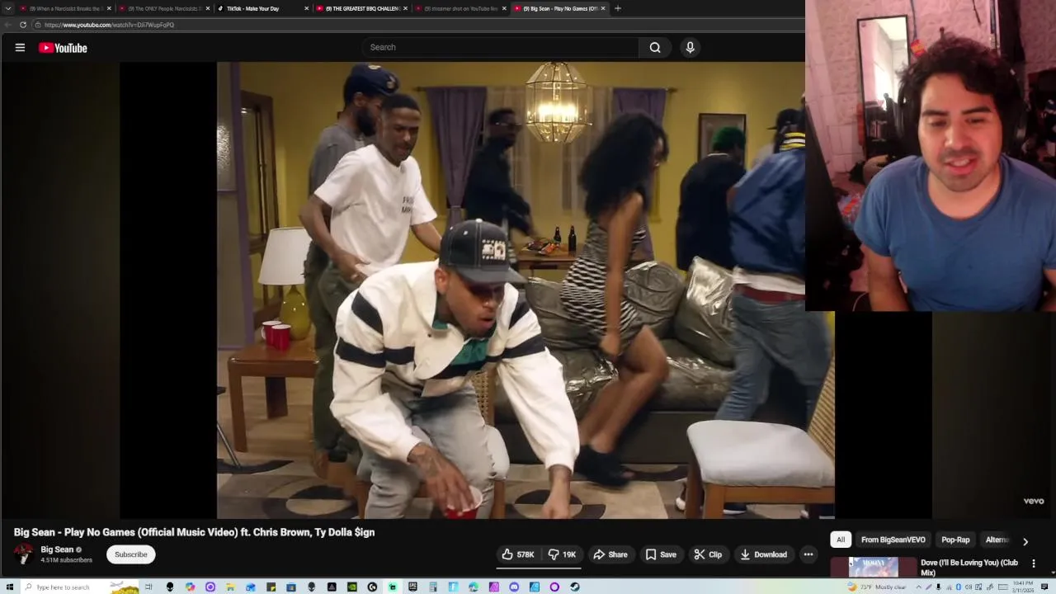Open the Share dialog
The image size is (1056, 594).
click(610, 554)
